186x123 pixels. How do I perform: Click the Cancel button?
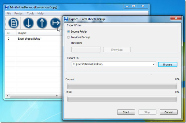tap(168, 112)
